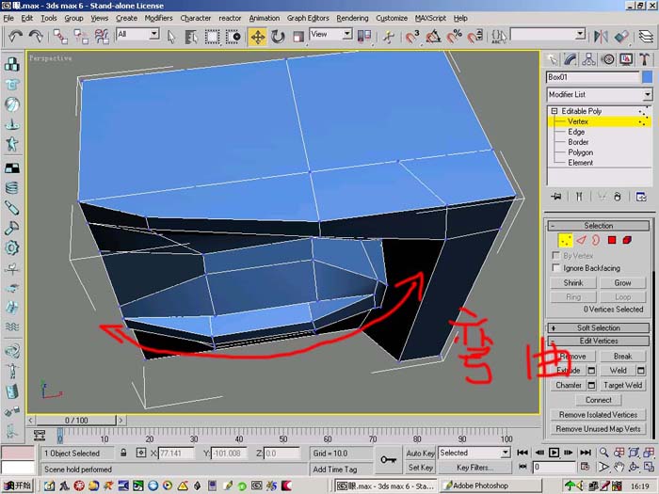Toggle Window/Crossing selection icon
This screenshot has width=659, height=494.
(x=233, y=37)
